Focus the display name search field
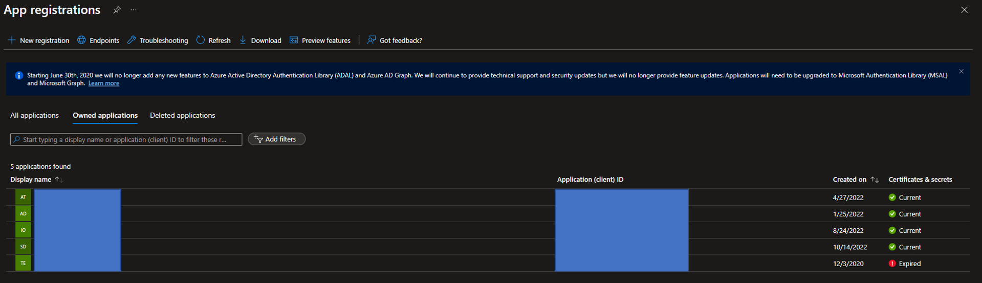 [126, 140]
